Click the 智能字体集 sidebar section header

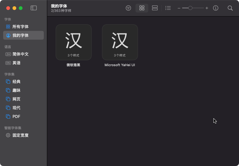13,128
